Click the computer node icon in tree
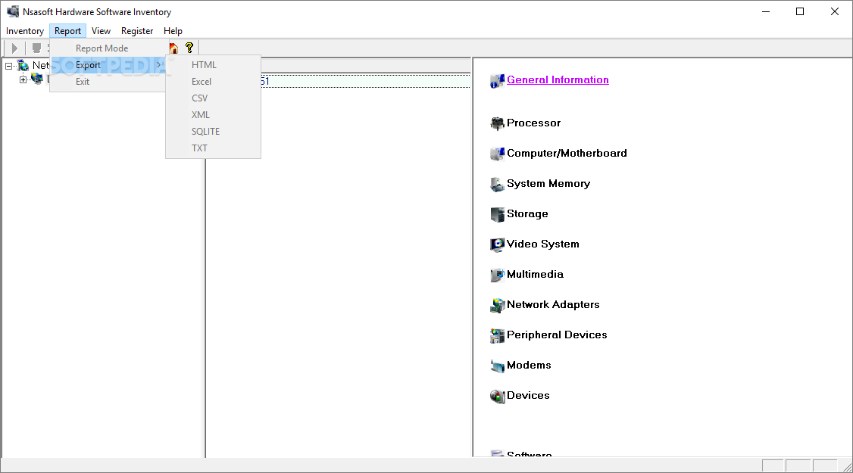This screenshot has width=853, height=473. [x=37, y=79]
